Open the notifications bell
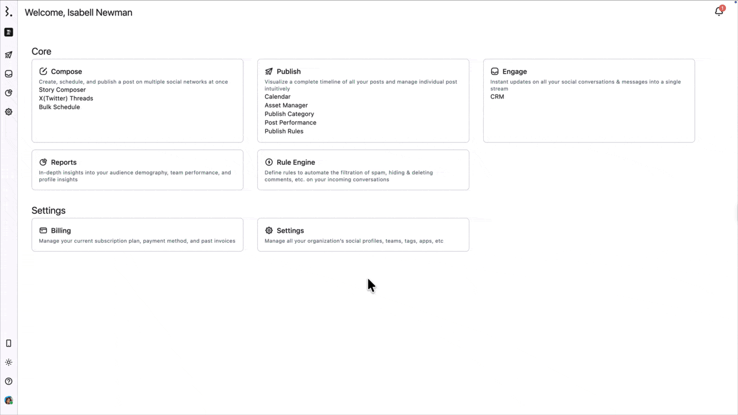Image resolution: width=738 pixels, height=415 pixels. click(718, 12)
